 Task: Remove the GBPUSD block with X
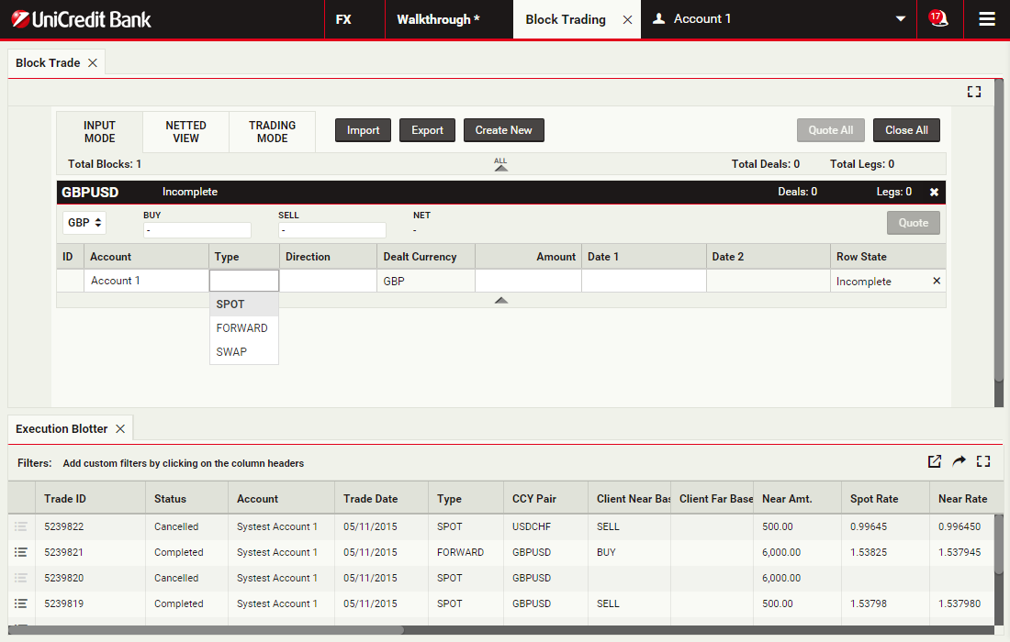(x=934, y=193)
